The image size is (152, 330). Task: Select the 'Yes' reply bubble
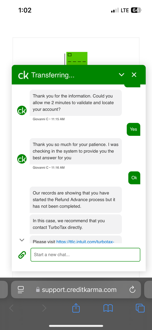click(x=133, y=129)
